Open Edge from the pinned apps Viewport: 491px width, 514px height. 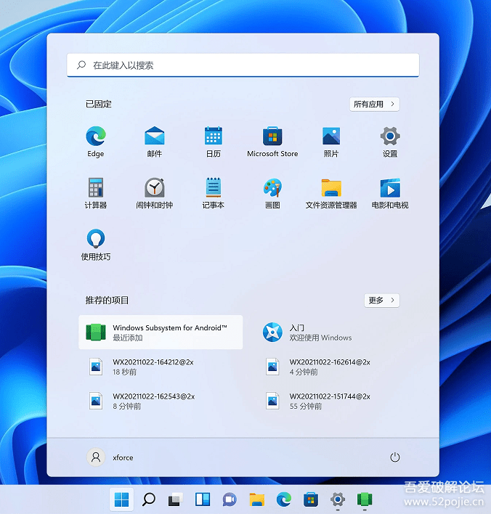point(95,142)
